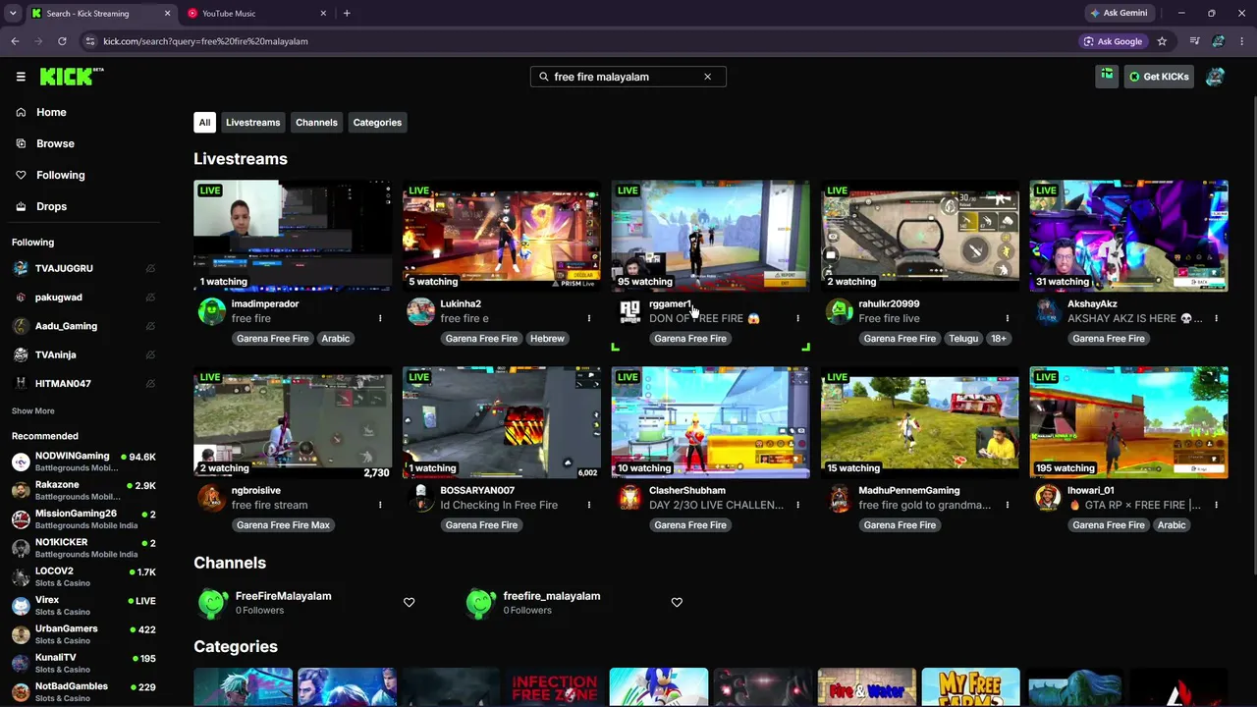Open options menu for ngbroislive stream
The image size is (1257, 707).
click(x=380, y=505)
